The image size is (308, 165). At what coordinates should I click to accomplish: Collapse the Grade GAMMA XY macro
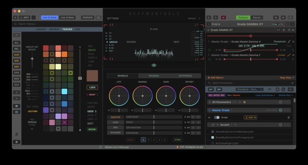(x=208, y=30)
